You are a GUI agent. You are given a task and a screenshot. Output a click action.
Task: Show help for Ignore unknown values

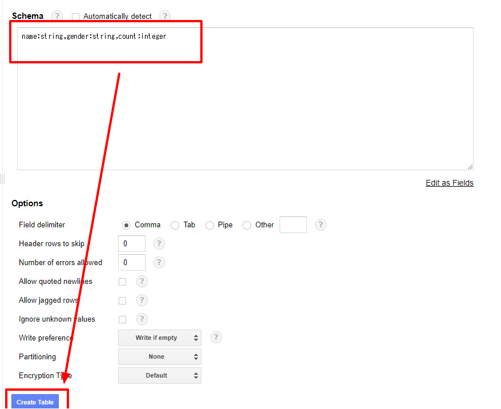click(142, 319)
